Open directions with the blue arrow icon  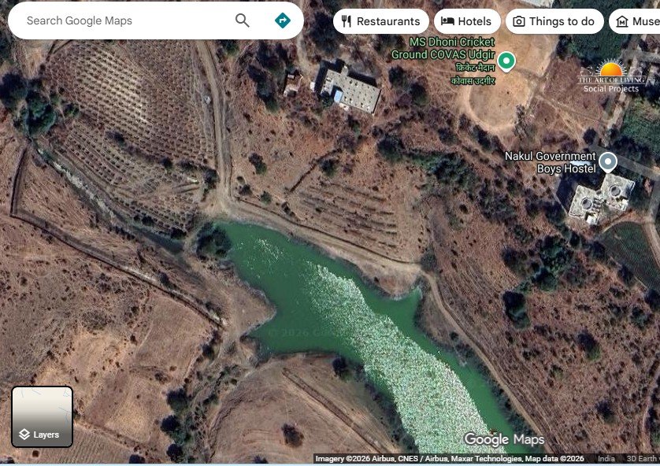pyautogui.click(x=283, y=20)
